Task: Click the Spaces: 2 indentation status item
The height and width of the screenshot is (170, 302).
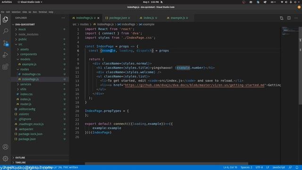Action: pyautogui.click(x=246, y=167)
